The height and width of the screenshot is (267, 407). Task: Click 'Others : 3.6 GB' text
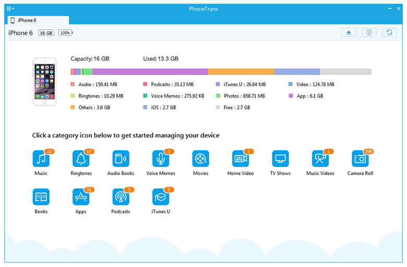click(x=94, y=107)
